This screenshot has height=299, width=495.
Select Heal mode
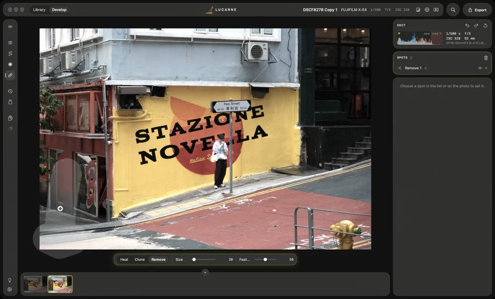click(x=124, y=259)
